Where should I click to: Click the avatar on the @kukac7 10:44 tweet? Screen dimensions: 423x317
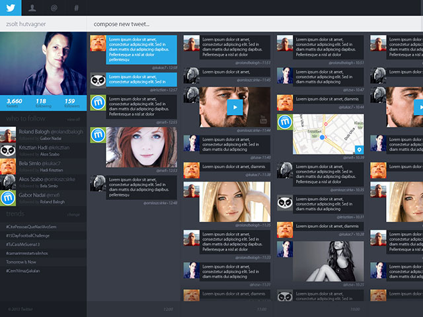pyautogui.click(x=285, y=103)
